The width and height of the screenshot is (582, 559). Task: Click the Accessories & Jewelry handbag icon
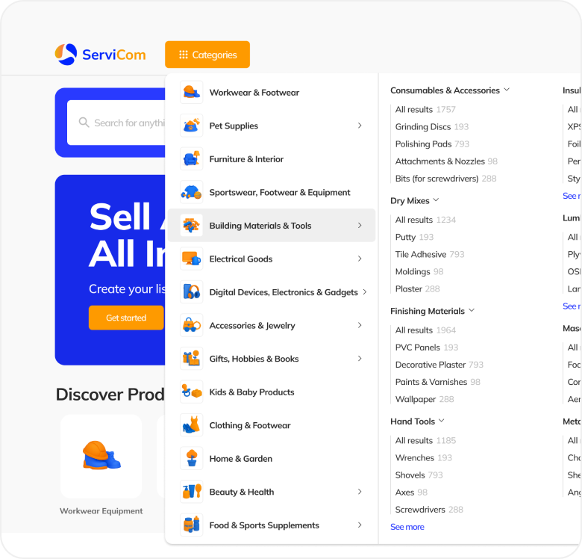(x=192, y=325)
